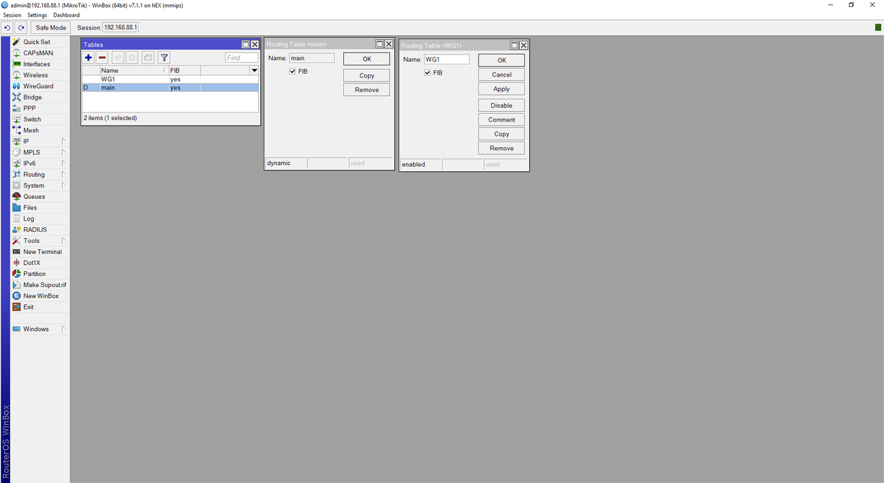Screen dimensions: 884x483
Task: Open Quick Set in the sidebar
Action: 40,42
